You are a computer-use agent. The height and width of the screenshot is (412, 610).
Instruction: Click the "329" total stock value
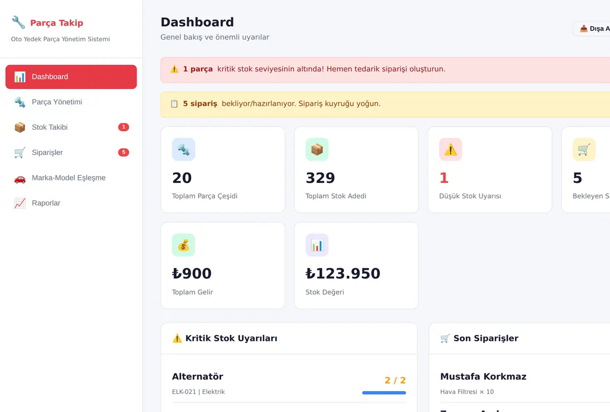(x=321, y=178)
